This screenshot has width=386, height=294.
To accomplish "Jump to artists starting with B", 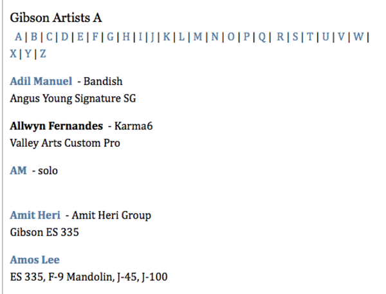I will click(34, 37).
